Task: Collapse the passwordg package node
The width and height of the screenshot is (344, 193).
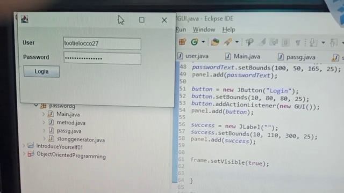Action: point(36,106)
